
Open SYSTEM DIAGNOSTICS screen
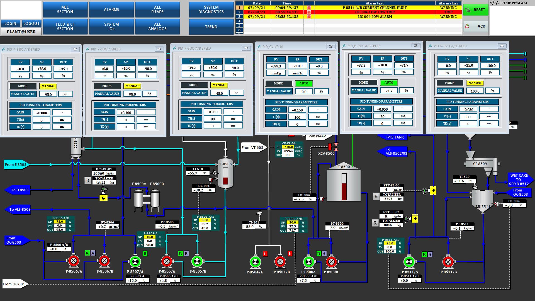211,9
